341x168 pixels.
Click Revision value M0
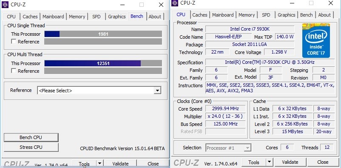click(324, 77)
